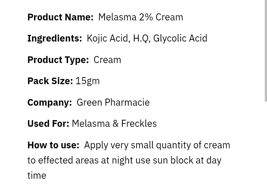
Task: Click the "Green Pharmacie" company name
Action: click(113, 102)
